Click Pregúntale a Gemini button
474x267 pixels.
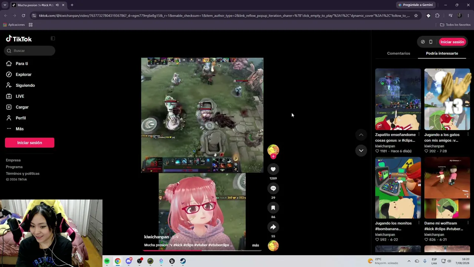click(x=415, y=5)
